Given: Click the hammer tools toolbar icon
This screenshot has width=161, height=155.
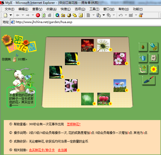Looking at the screenshot, I should (x=141, y=15).
